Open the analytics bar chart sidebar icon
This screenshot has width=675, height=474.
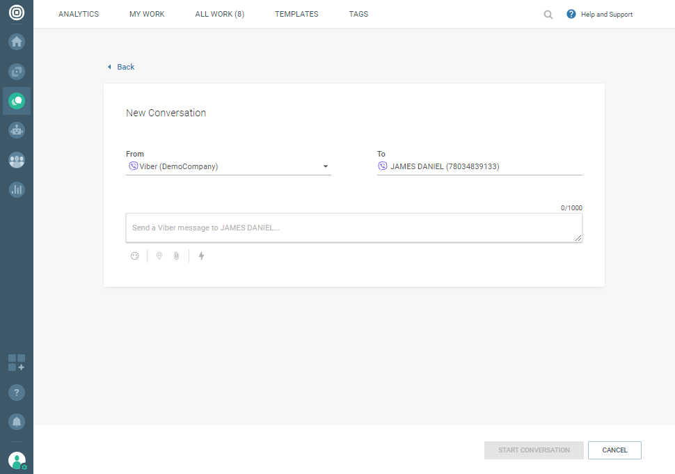pos(17,189)
